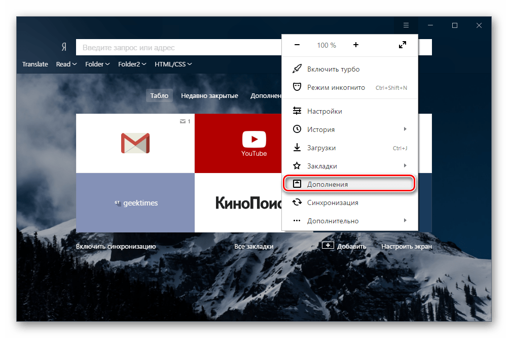
Task: Open Дополнения from the menu
Action: pos(350,184)
